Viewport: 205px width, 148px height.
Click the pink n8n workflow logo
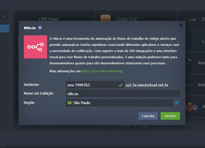coord(35,47)
